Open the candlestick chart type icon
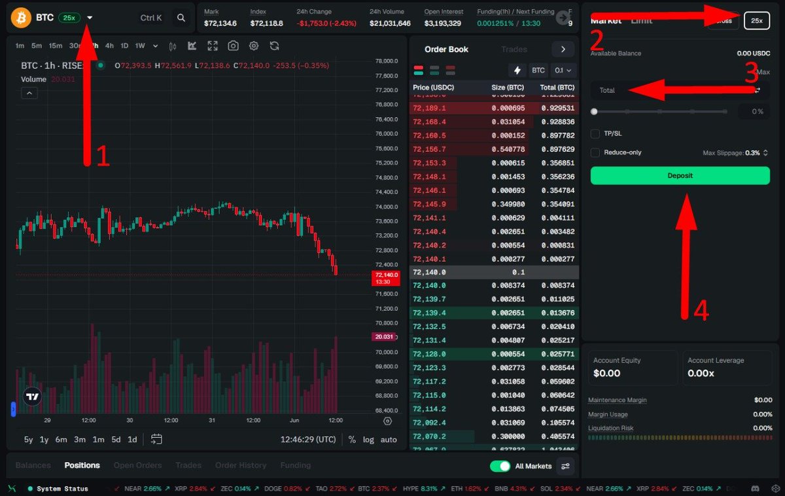The height and width of the screenshot is (496, 785). pos(173,46)
